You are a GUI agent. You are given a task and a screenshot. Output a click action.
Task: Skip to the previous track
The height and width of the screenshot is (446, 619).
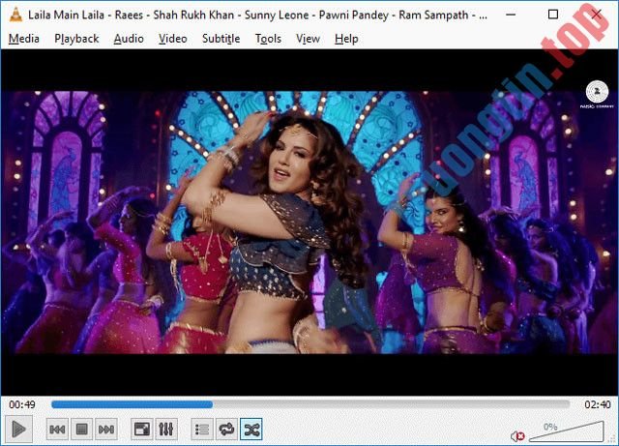(x=57, y=429)
